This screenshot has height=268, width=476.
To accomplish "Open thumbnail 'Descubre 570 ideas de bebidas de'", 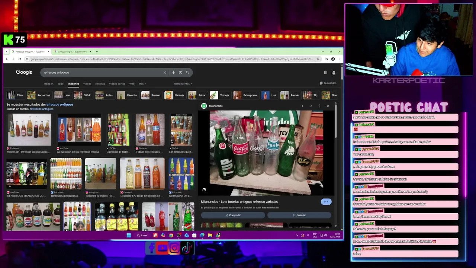I will 142,173.
